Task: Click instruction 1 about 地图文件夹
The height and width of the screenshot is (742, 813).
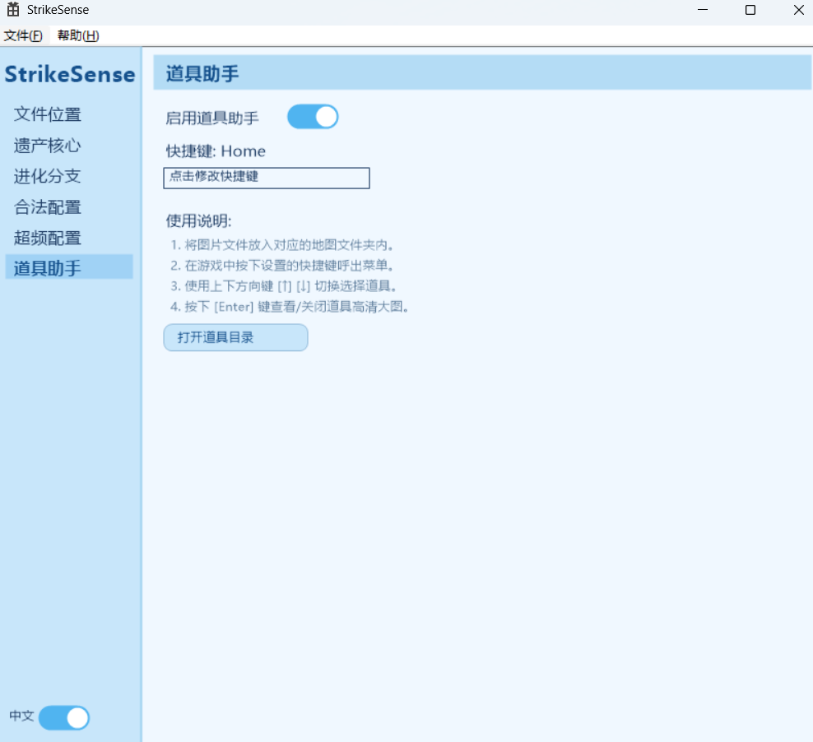Action: pyautogui.click(x=282, y=245)
